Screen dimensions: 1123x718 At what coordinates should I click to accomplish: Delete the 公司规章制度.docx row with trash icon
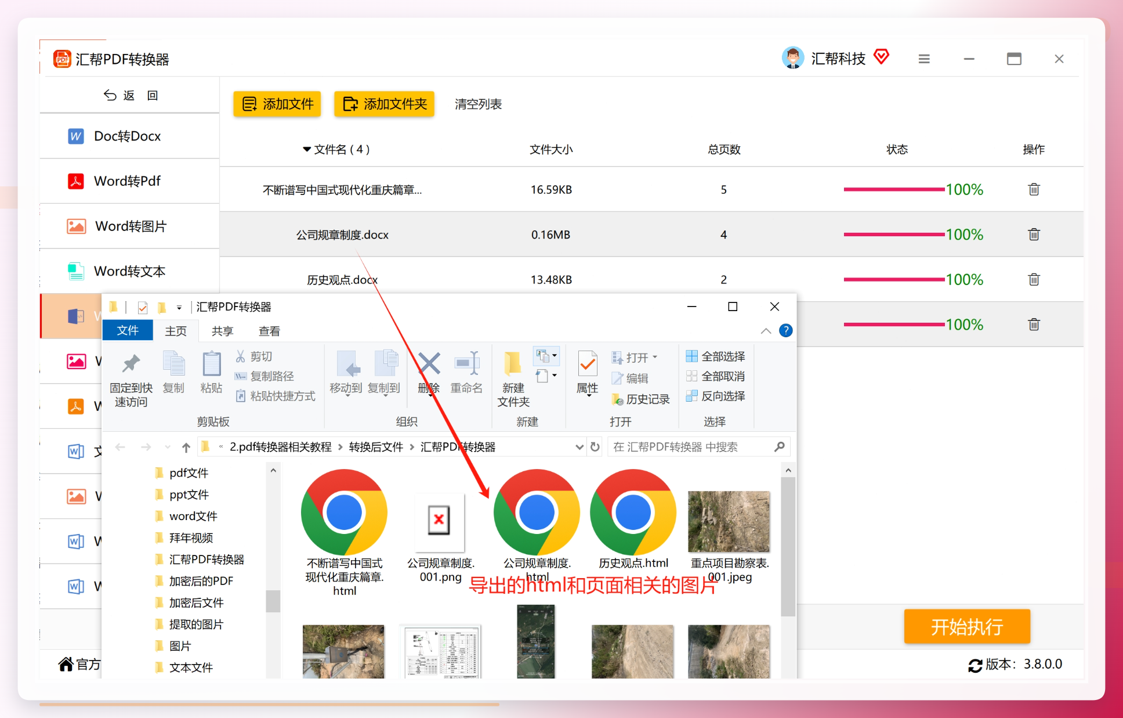tap(1034, 234)
